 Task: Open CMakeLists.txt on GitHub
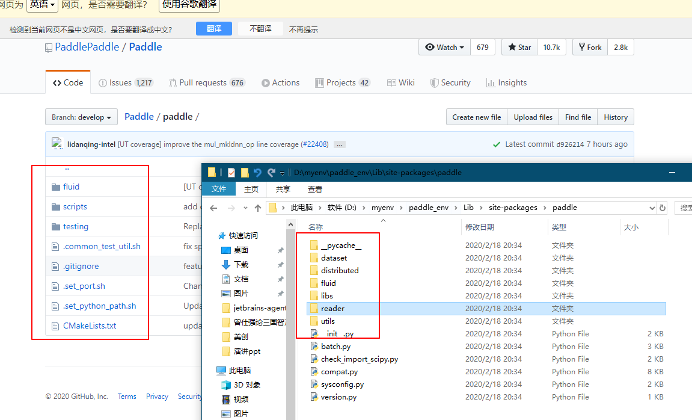[90, 326]
